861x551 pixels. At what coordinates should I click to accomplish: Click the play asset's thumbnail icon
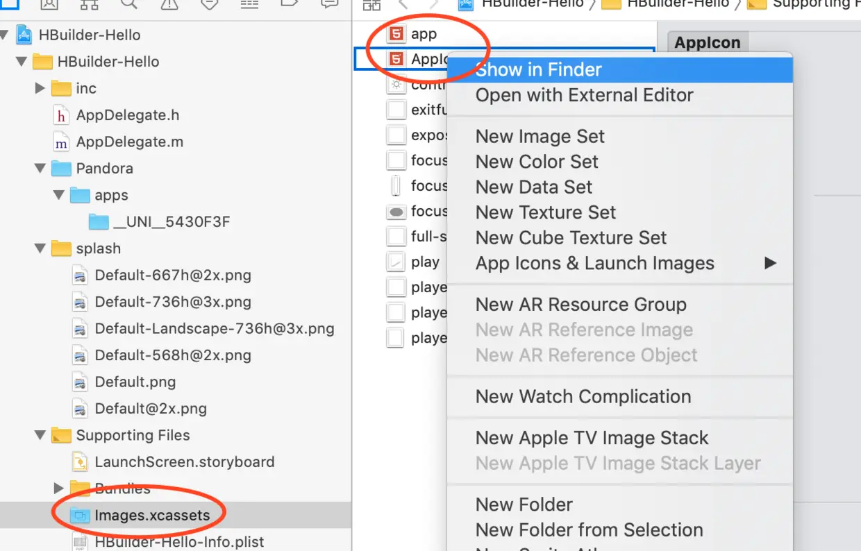tap(396, 262)
